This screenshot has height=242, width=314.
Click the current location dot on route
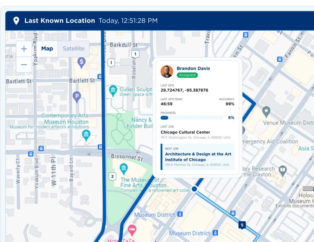[x=194, y=189]
